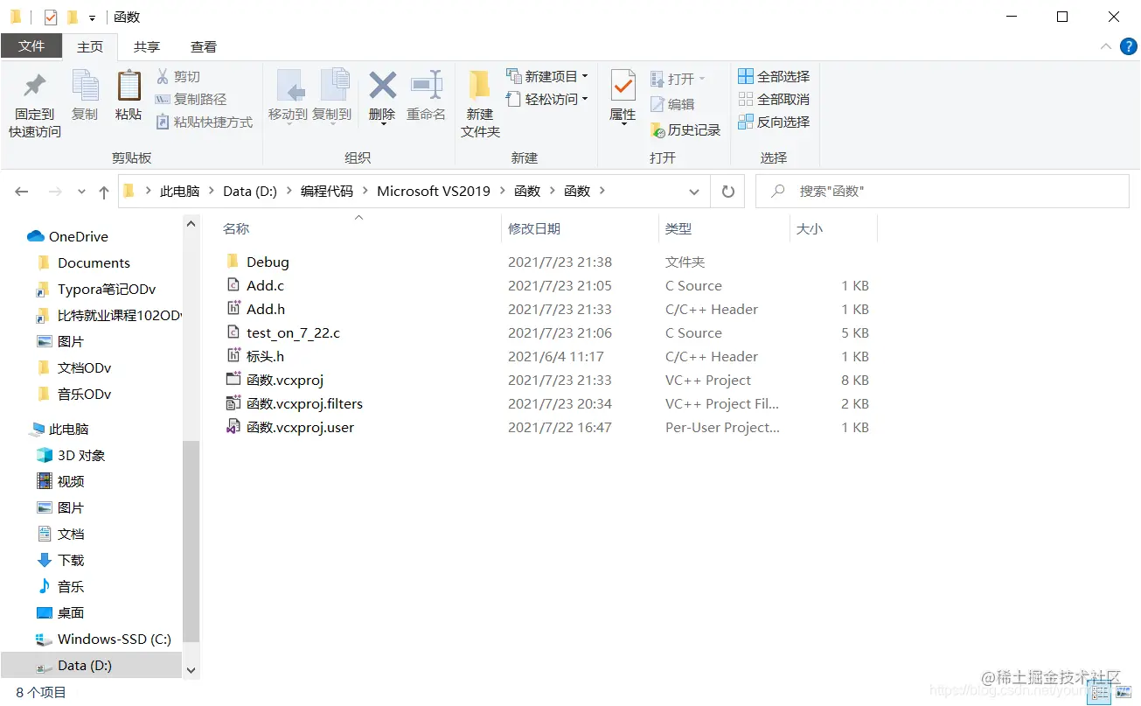Open the Open (打开) dropdown in ribbon
This screenshot has width=1141, height=706.
(678, 79)
